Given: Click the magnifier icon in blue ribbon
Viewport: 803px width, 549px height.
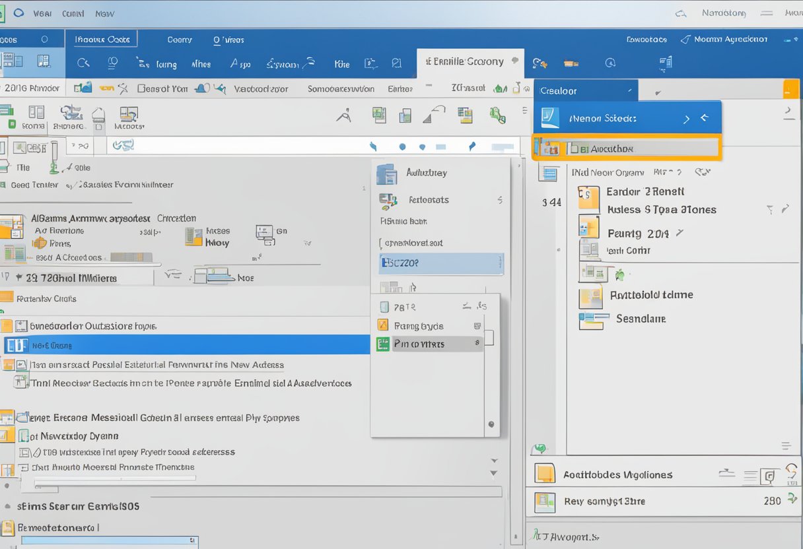Looking at the screenshot, I should coord(83,63).
